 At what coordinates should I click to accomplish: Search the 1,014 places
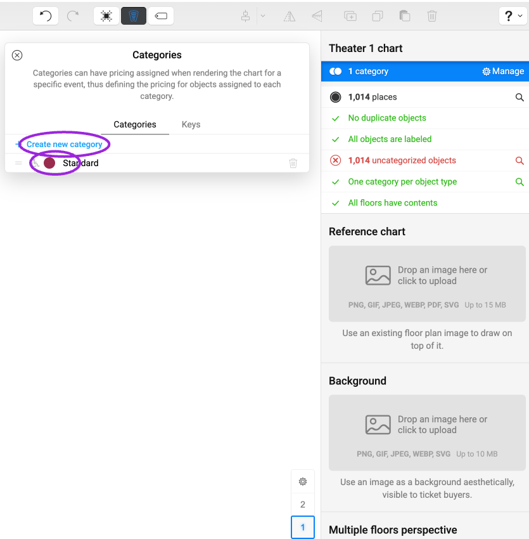519,97
